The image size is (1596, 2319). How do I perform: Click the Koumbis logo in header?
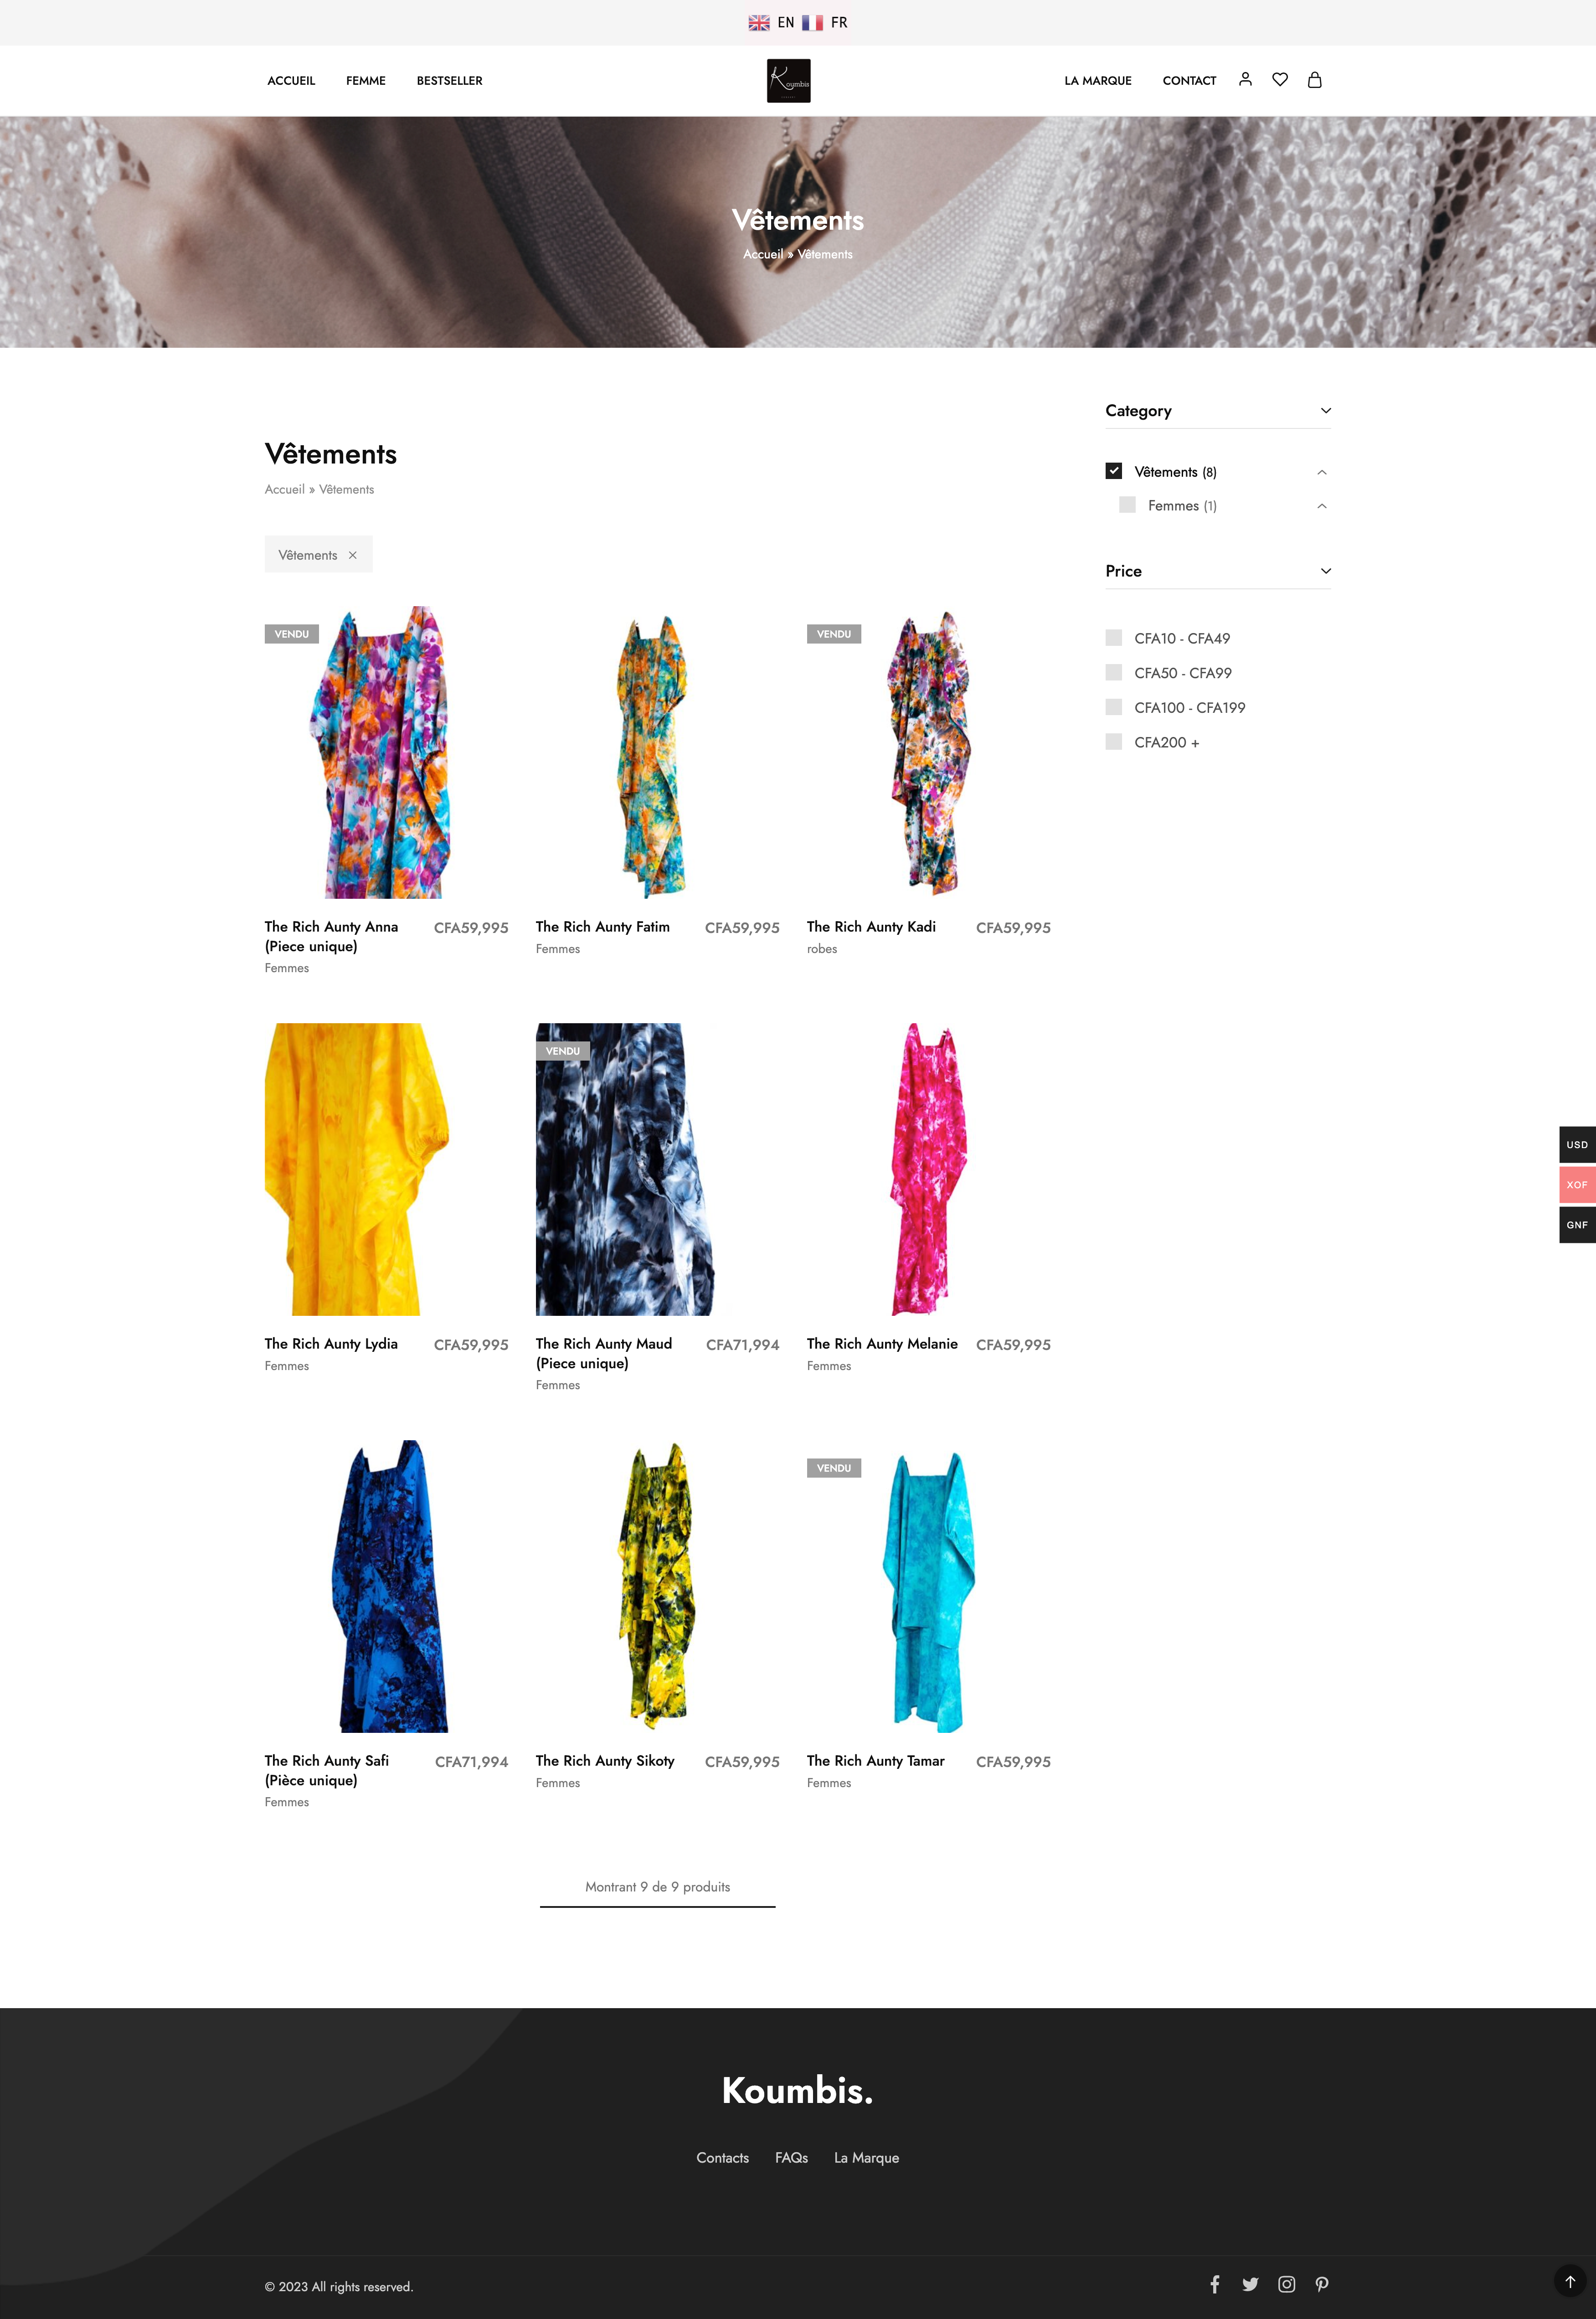tap(788, 81)
